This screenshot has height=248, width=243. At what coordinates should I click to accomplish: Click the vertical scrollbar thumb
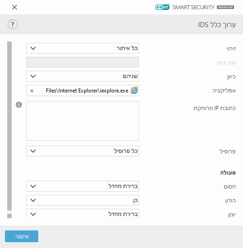9,126
